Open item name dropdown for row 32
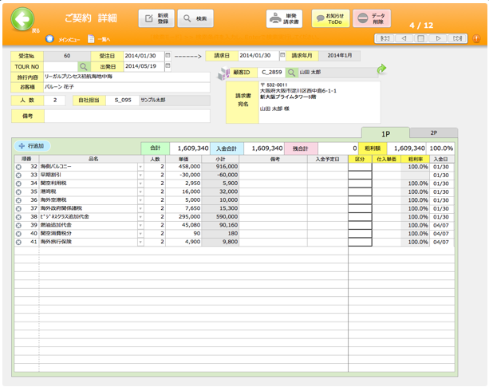Screen dimensions: 489x387 140,167
